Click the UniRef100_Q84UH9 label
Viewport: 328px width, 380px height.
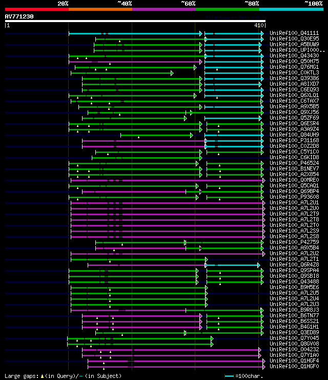coord(294,135)
